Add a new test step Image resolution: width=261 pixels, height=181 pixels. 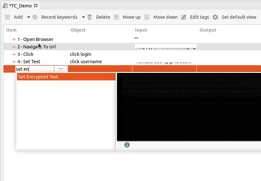(x=18, y=17)
